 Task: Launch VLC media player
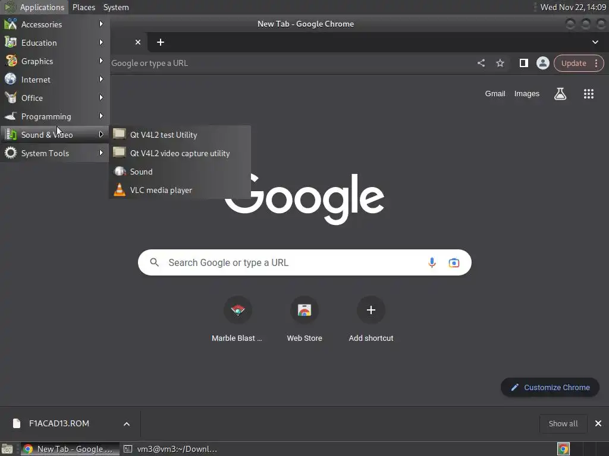[180, 190]
